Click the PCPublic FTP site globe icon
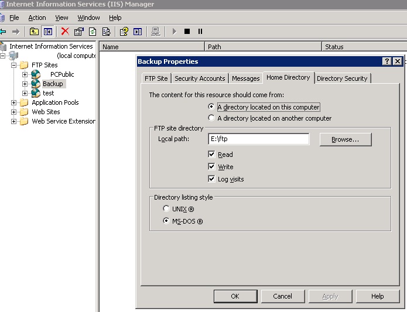This screenshot has height=312, width=407. pyautogui.click(x=36, y=74)
